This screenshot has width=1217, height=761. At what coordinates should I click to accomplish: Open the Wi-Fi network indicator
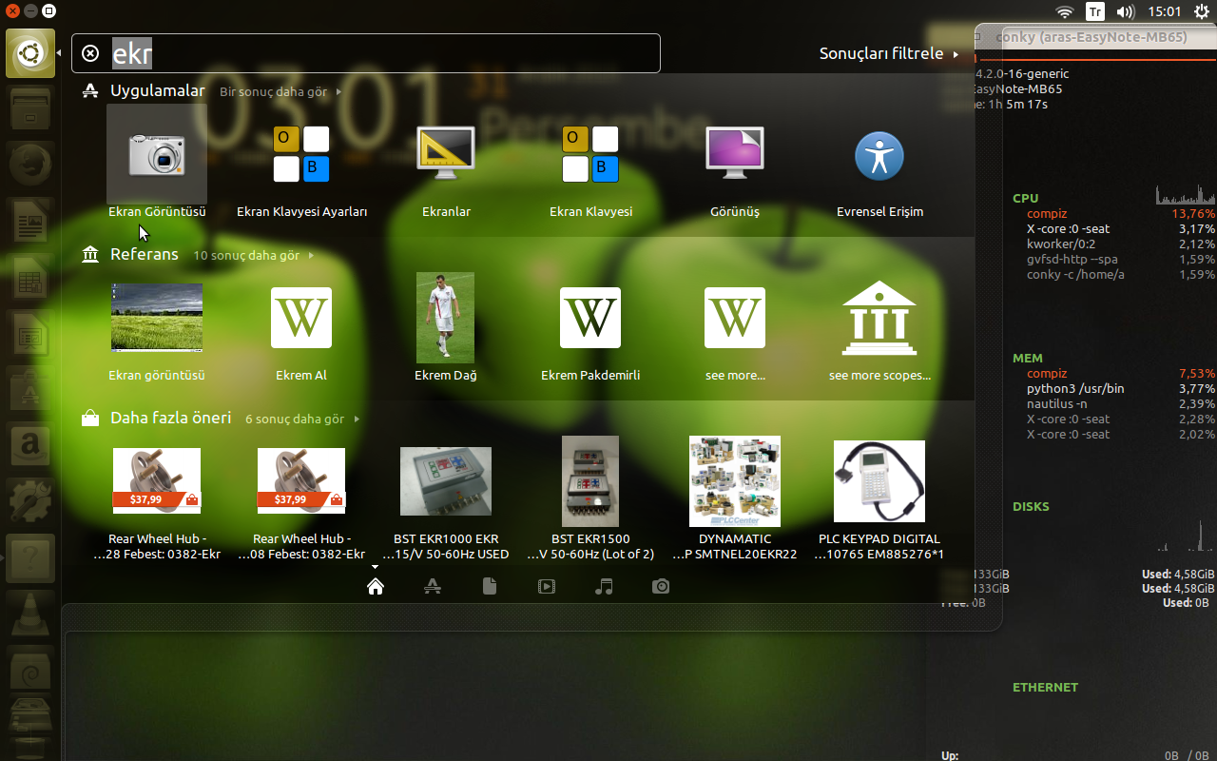point(1065,11)
